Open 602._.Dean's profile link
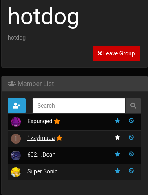This screenshot has width=148, height=195. [42, 155]
